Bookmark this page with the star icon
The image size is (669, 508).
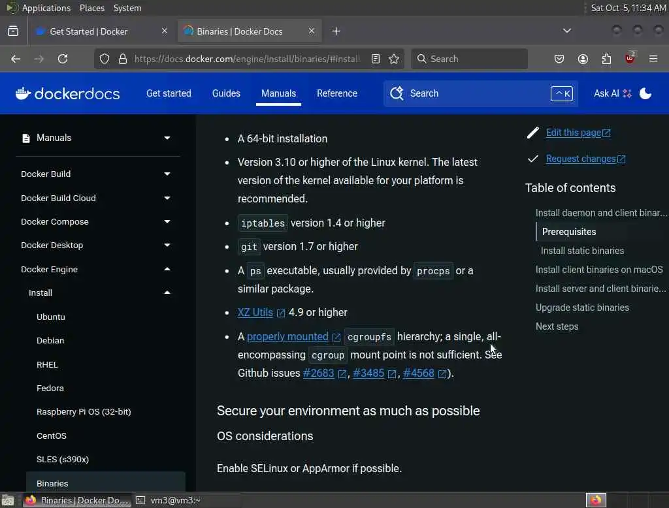tap(394, 59)
